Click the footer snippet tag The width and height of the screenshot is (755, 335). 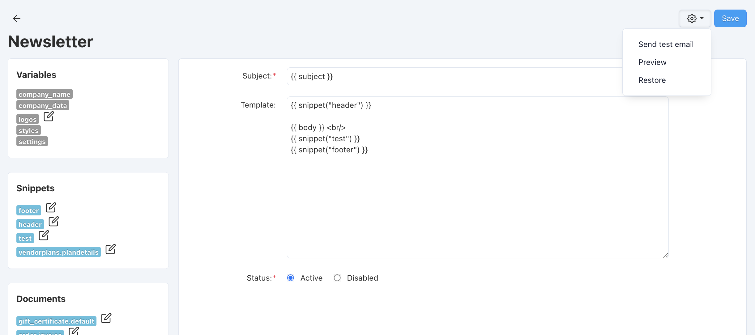click(29, 210)
